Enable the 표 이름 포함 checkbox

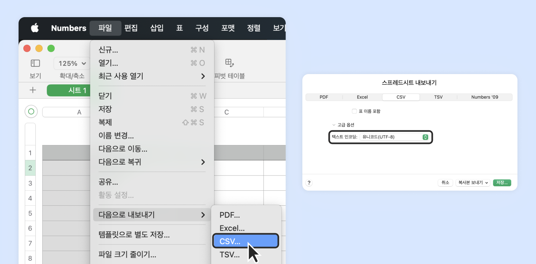coord(354,111)
